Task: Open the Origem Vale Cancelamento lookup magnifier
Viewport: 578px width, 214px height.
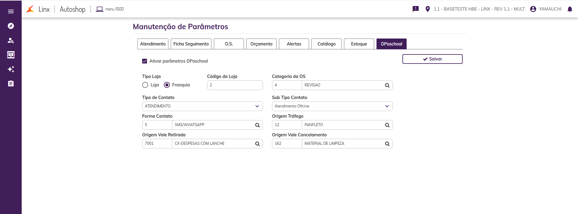Action: [387, 144]
